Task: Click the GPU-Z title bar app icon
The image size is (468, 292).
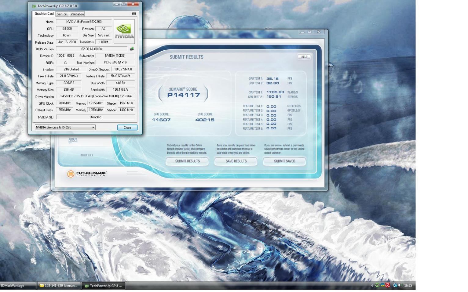Action: (34, 6)
